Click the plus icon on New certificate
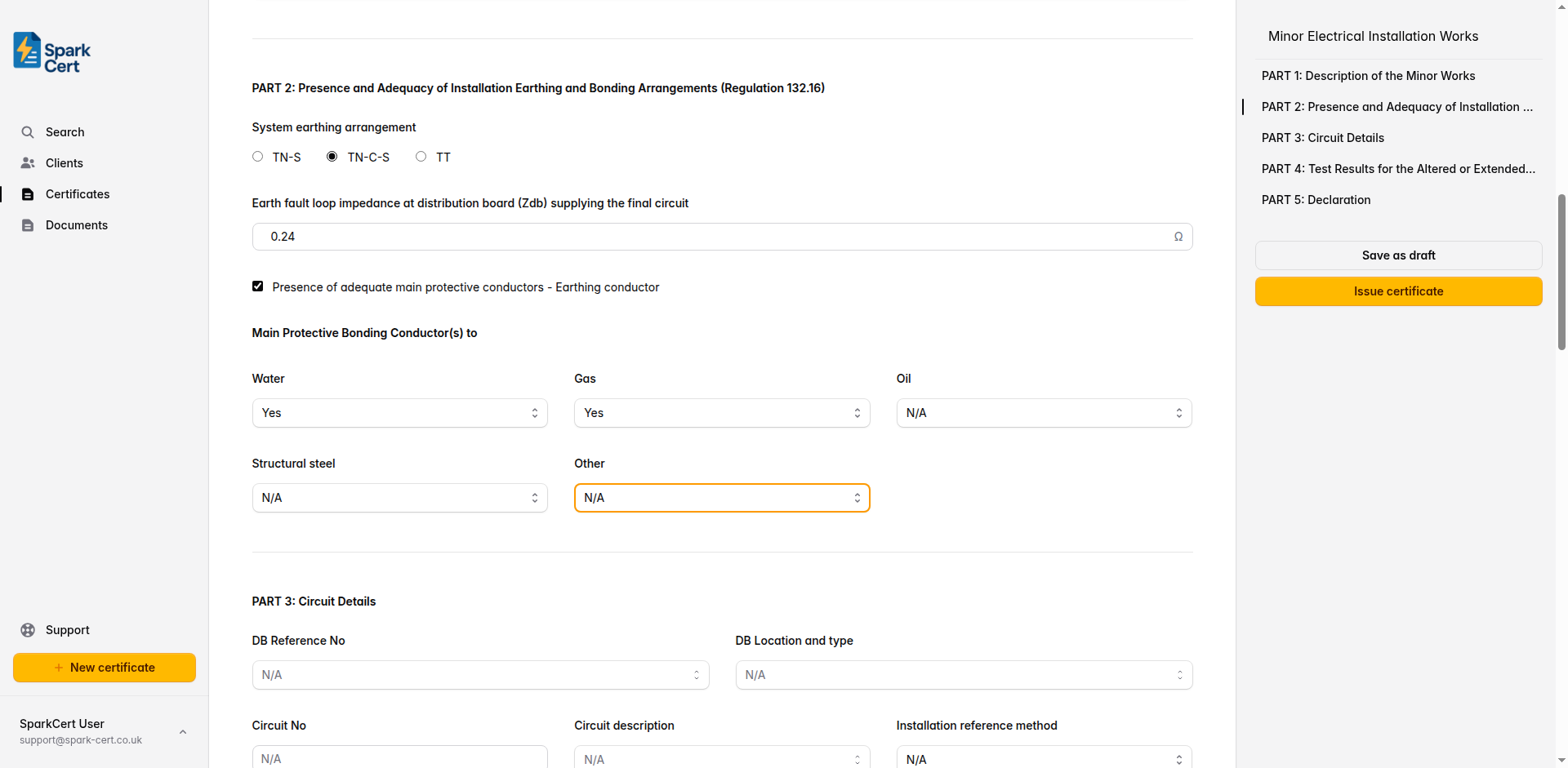The image size is (1568, 768). point(58,667)
